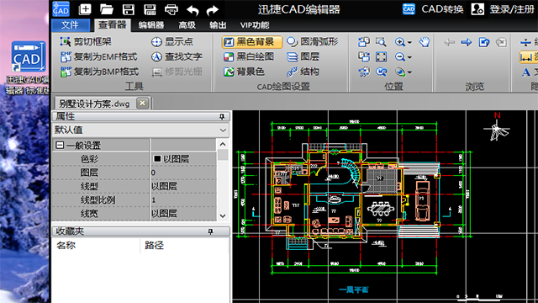Screen dimensions: 538x303
Task: Close the 别墅设计方案.dwg tab
Action: pyautogui.click(x=142, y=103)
